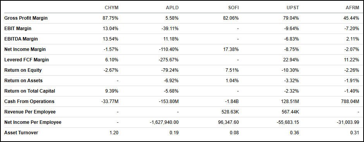Click the EBITDA Margin row label
The image size is (364, 142).
coord(21,39)
